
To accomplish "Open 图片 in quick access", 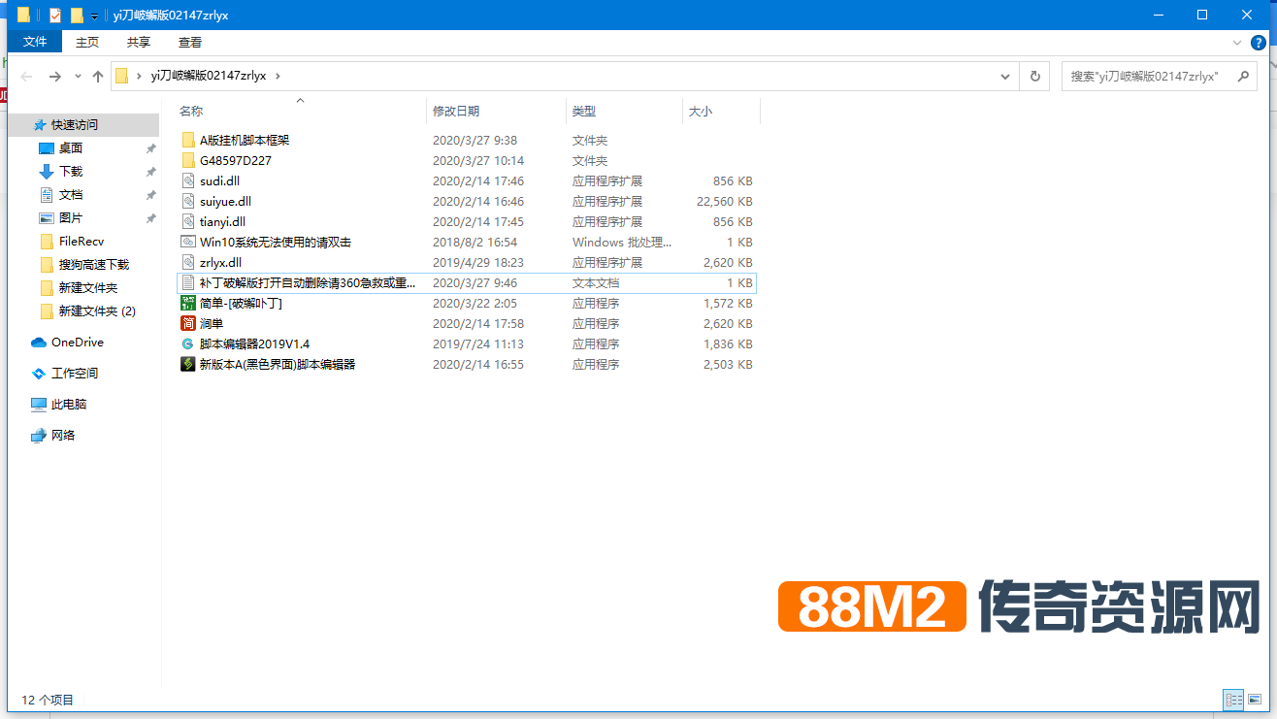I will [71, 217].
